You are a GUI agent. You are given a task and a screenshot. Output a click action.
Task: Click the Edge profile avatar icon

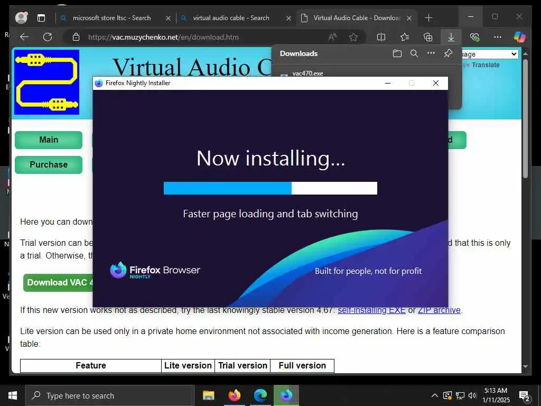point(21,17)
